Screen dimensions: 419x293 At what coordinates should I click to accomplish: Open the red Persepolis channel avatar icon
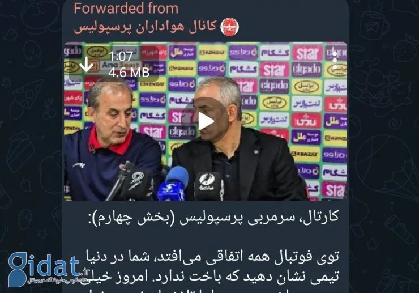pyautogui.click(x=229, y=27)
